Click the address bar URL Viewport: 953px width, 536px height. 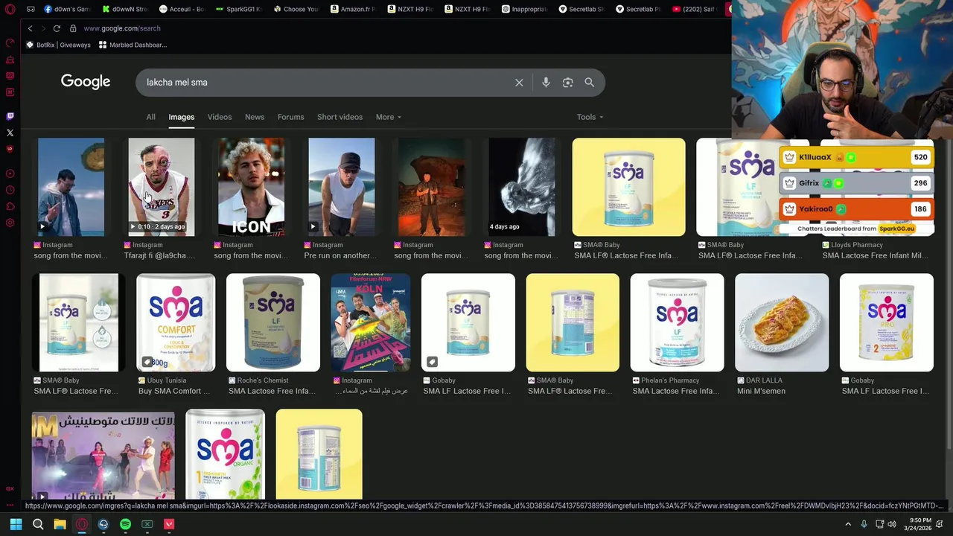pyautogui.click(x=122, y=28)
